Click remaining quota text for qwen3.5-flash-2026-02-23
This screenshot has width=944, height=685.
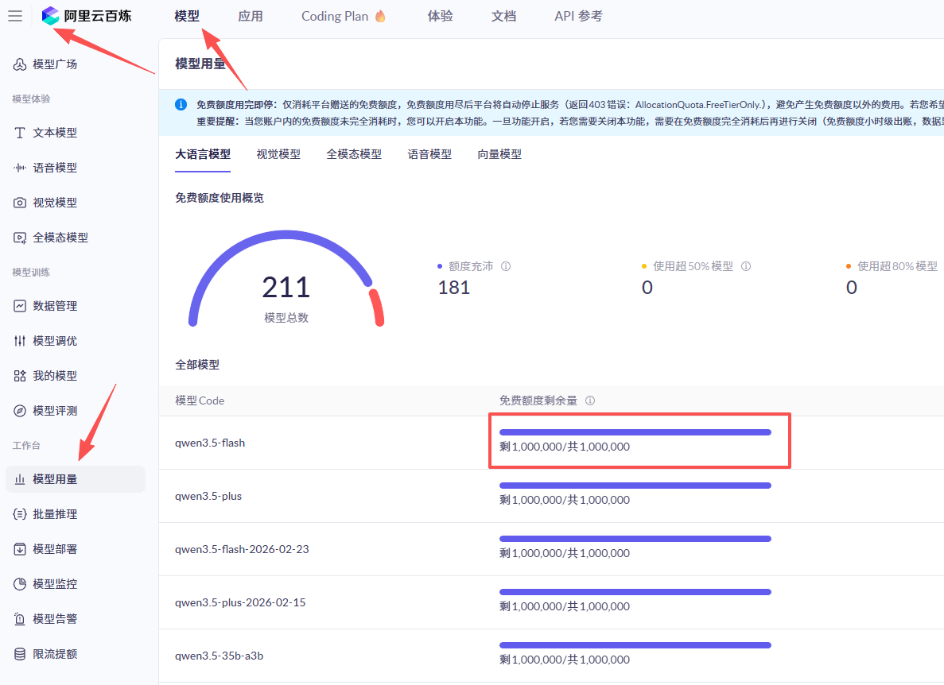(565, 553)
